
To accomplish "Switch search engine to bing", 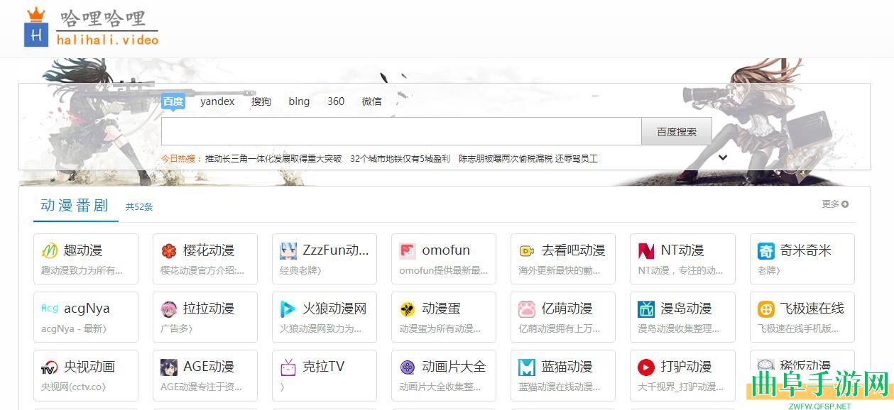I will 299,101.
